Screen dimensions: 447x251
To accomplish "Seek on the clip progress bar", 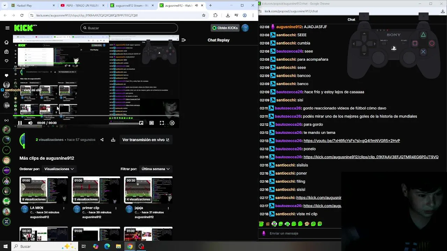I will 96,116.
